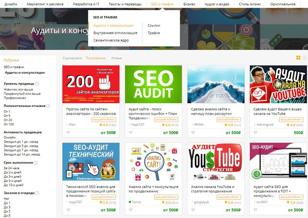This screenshot has height=218, width=308.
Task: Filter sellers by Продвинутый или выше
Action: 22,94
